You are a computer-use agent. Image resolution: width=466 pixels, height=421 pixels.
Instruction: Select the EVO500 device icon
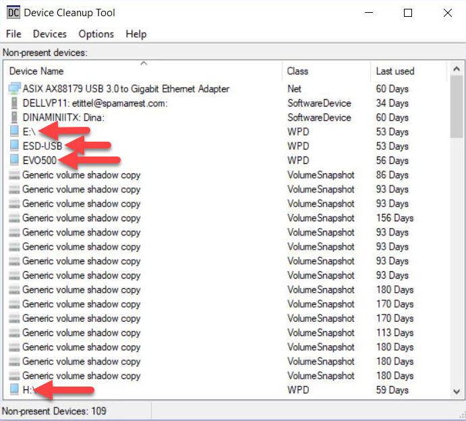click(14, 160)
